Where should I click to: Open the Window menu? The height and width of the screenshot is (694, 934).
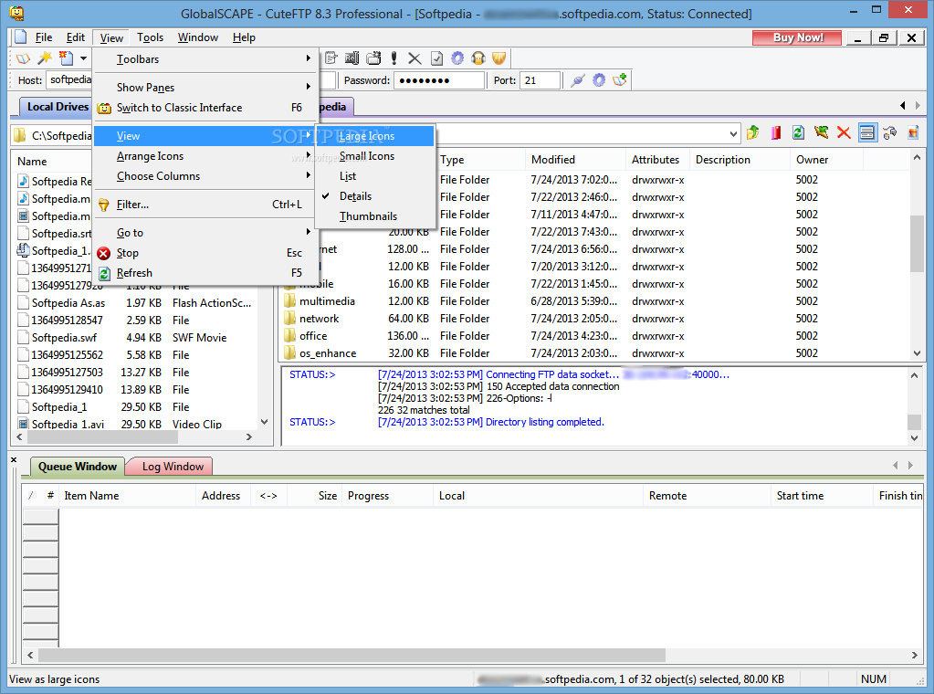click(198, 37)
